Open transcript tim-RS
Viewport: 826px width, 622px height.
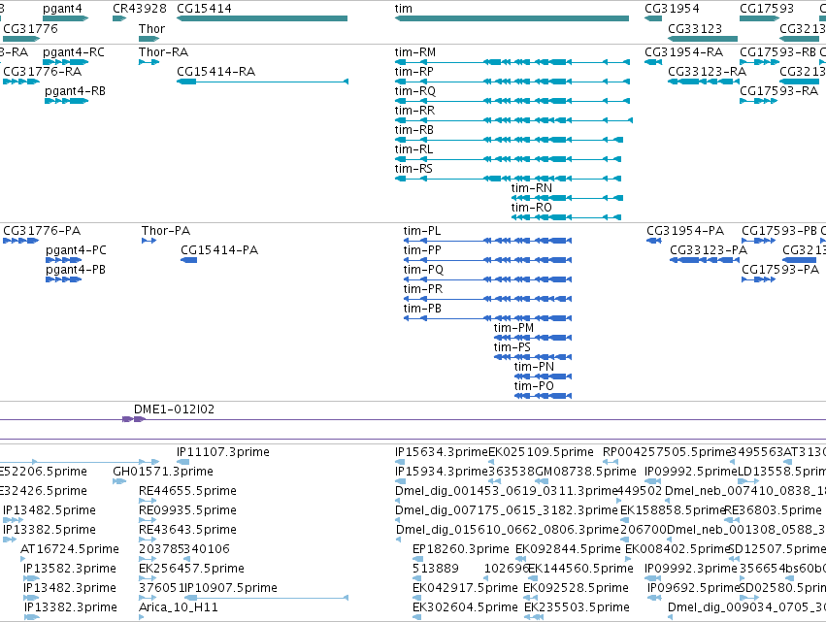pyautogui.click(x=508, y=179)
